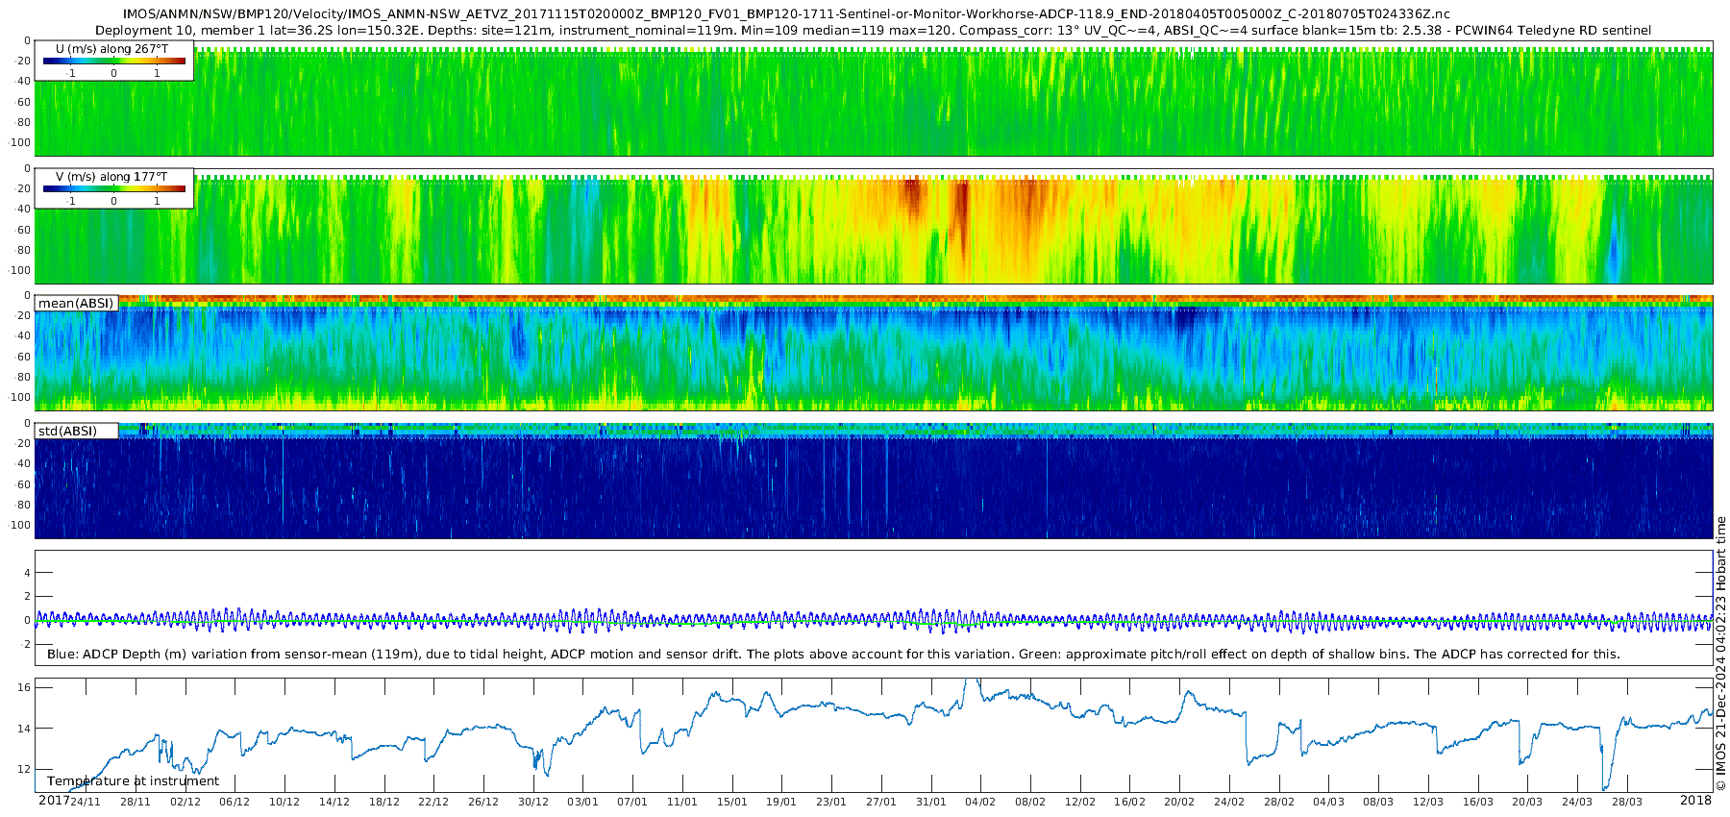Click the 24/11 date tick label
Screen dimensions: 1730x817
coord(86,802)
